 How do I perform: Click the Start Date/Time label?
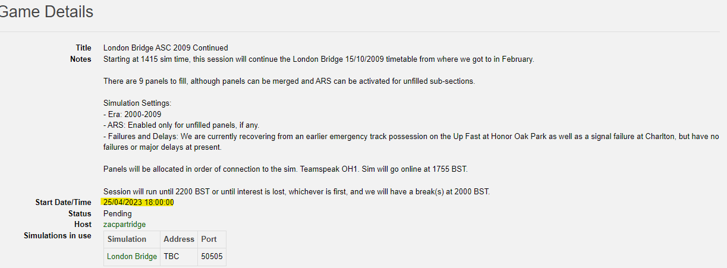64,203
